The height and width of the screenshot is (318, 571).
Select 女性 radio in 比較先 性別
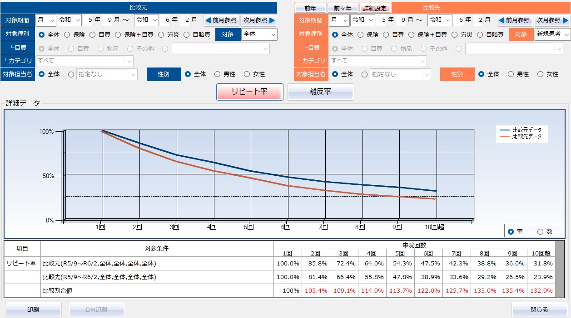(541, 74)
